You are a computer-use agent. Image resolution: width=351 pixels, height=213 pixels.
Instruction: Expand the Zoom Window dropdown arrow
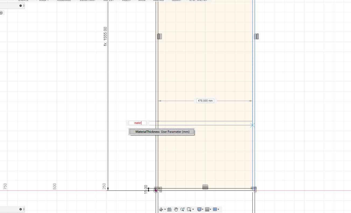click(193, 209)
